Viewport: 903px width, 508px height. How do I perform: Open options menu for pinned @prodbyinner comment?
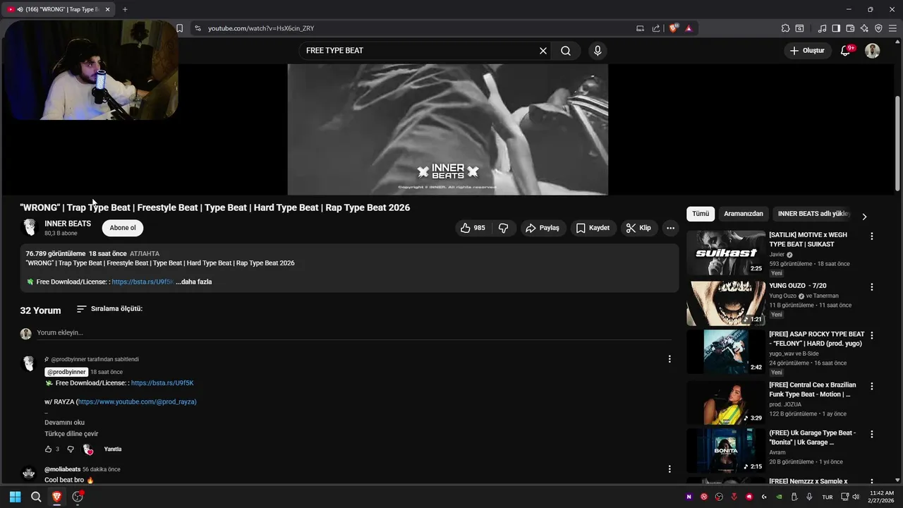(x=669, y=359)
